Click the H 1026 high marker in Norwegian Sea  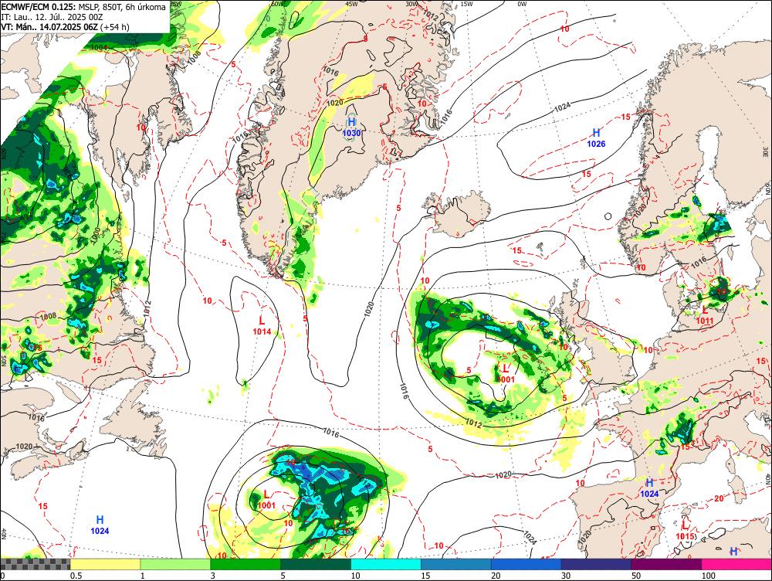click(596, 138)
